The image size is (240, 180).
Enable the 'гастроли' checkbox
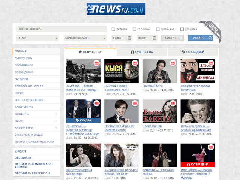click(x=114, y=29)
